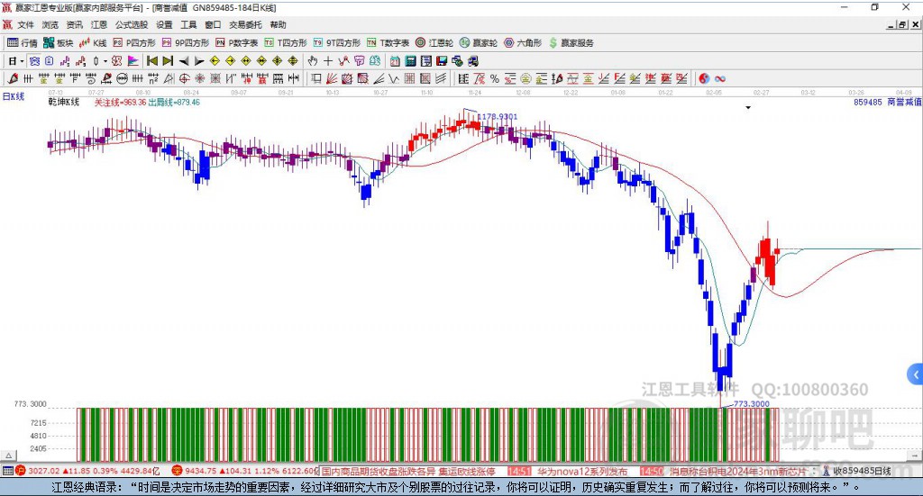Open the 文件 menu
923x496 pixels.
[25, 24]
